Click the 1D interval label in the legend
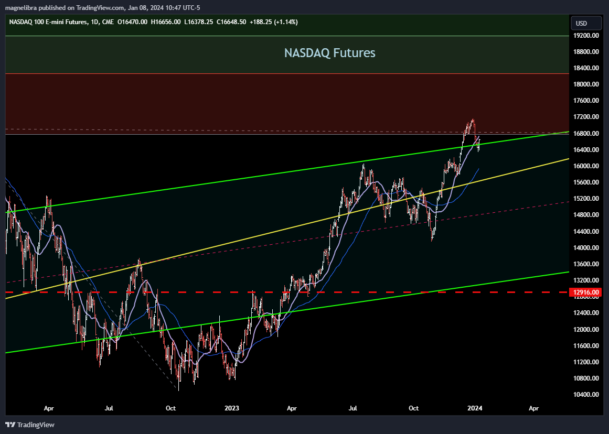The height and width of the screenshot is (434, 609). [x=94, y=22]
